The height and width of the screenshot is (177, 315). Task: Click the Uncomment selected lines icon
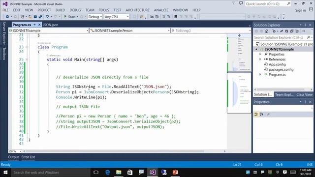tap(169, 17)
